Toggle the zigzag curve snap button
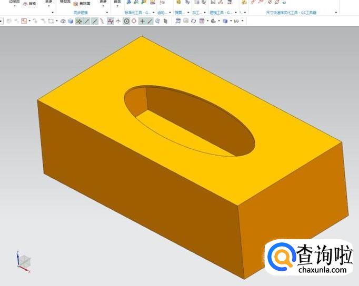The image size is (359, 286). (111, 21)
